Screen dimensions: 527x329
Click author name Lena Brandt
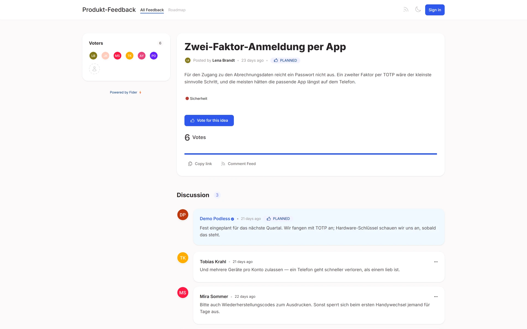(223, 60)
